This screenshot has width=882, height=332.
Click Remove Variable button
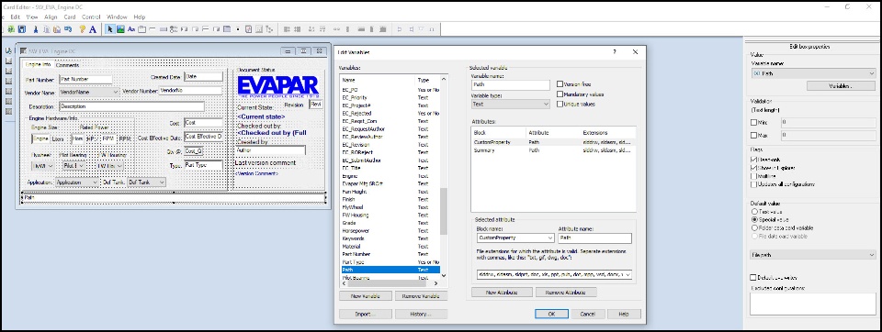(422, 296)
